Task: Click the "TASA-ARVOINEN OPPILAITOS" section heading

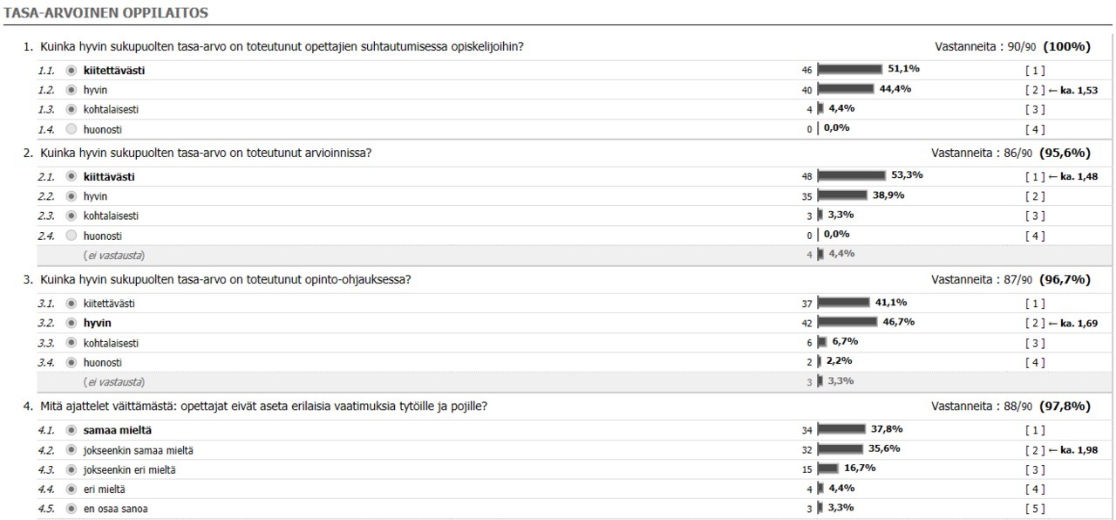Action: coord(105,14)
